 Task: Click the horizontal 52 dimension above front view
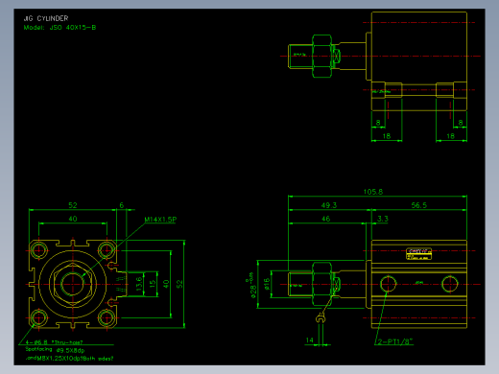[x=73, y=205]
